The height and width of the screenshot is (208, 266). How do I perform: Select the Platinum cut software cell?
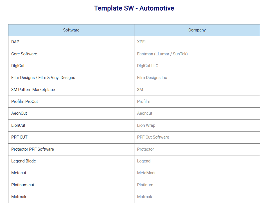23,185
